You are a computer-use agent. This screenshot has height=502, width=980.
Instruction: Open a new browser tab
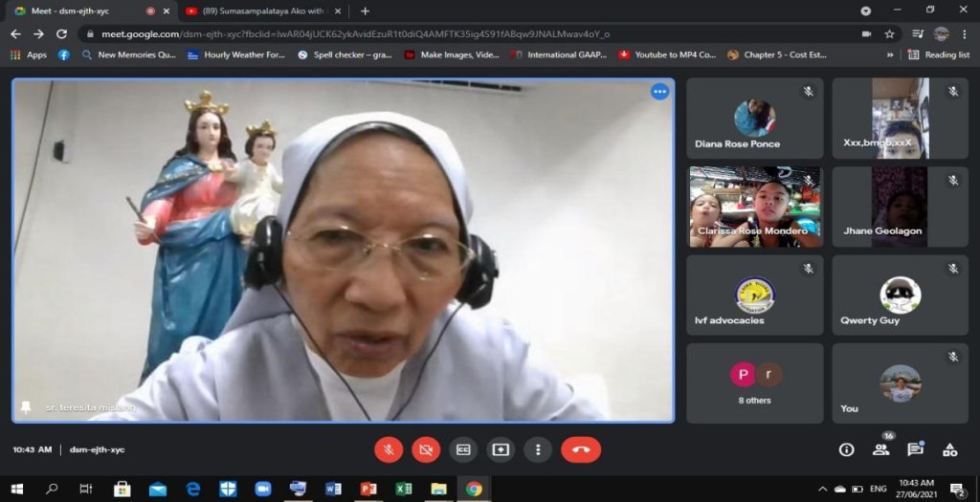pyautogui.click(x=365, y=11)
